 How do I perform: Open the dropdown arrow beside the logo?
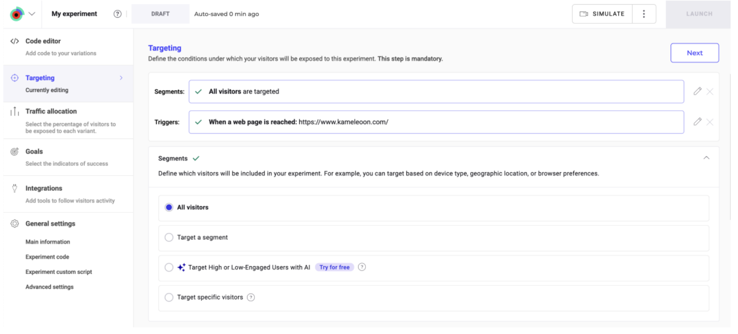coord(32,14)
